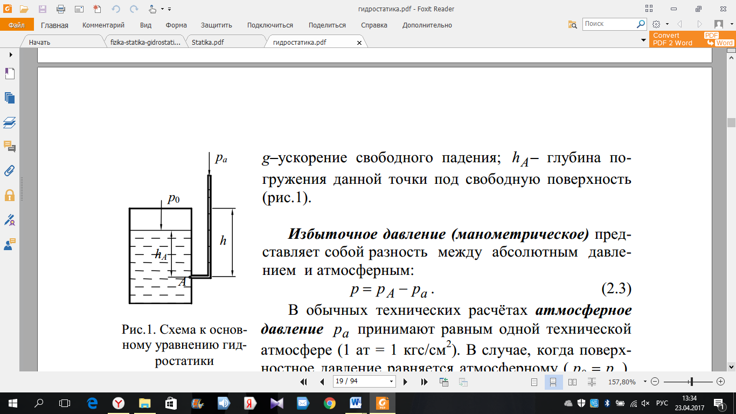Click the Open folder icon

tap(24, 9)
